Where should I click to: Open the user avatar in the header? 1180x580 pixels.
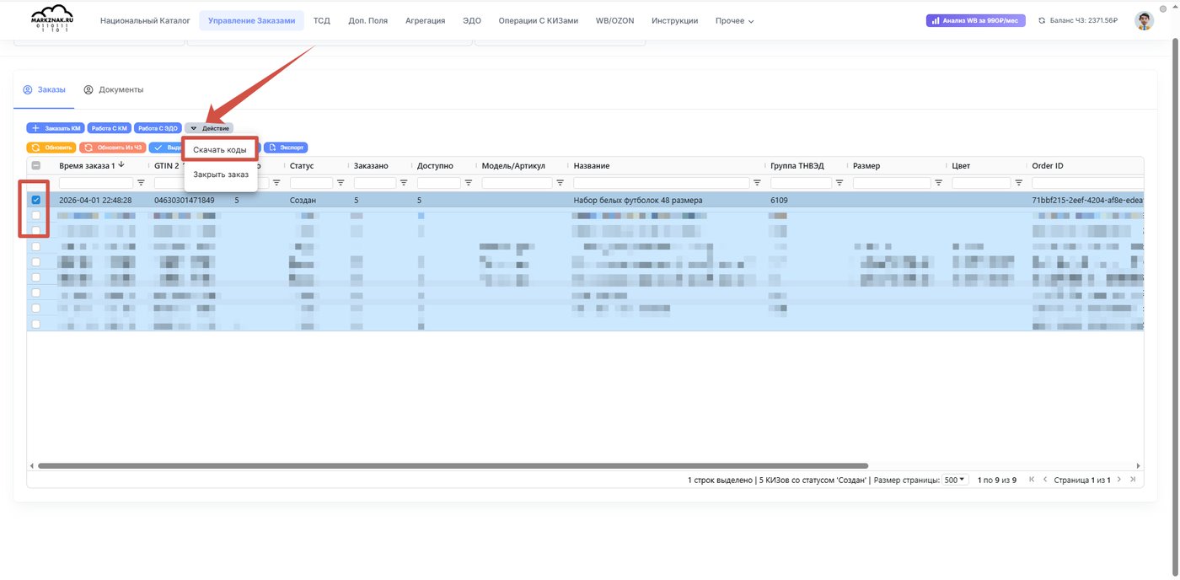1144,20
